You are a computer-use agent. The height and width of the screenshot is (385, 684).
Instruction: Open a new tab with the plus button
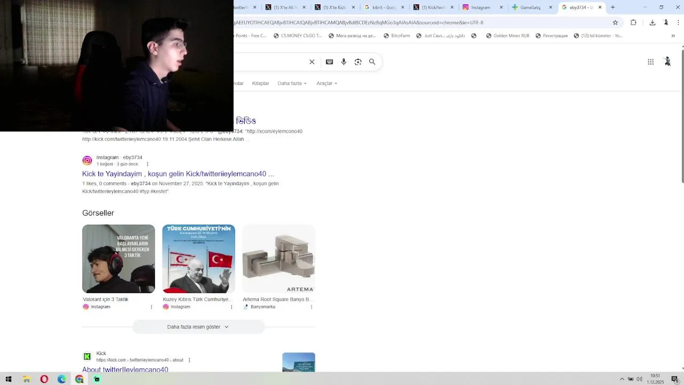pos(612,7)
